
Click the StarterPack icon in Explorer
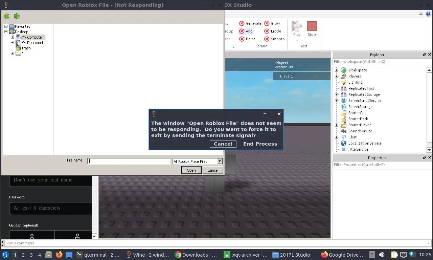pyautogui.click(x=344, y=119)
